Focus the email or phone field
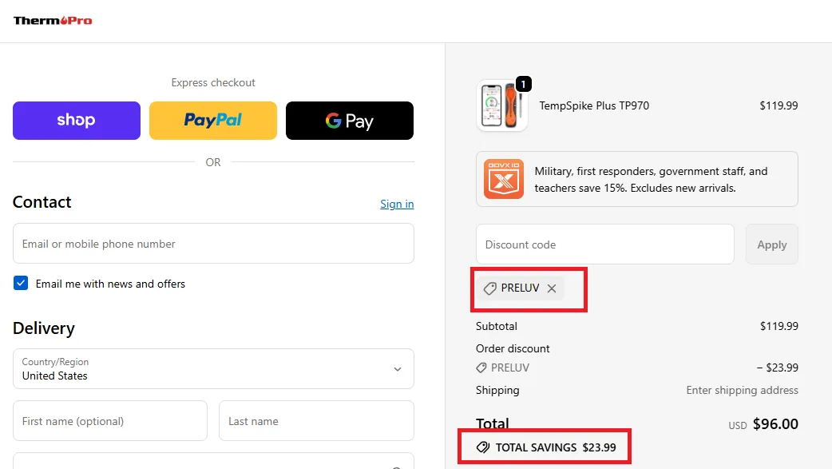 click(213, 244)
